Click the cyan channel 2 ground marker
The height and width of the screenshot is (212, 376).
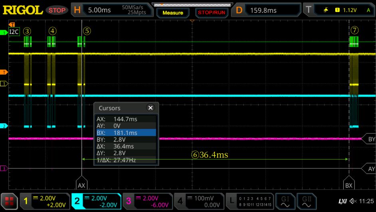point(4,126)
